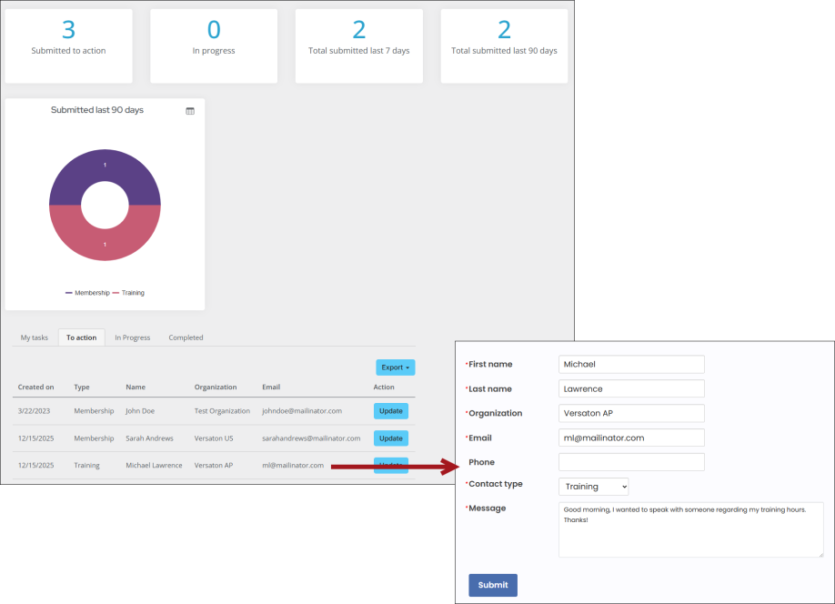835x604 pixels.
Task: Open the Completed tab
Action: coord(186,337)
